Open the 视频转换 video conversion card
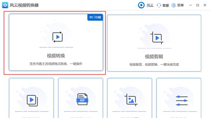 (56, 42)
